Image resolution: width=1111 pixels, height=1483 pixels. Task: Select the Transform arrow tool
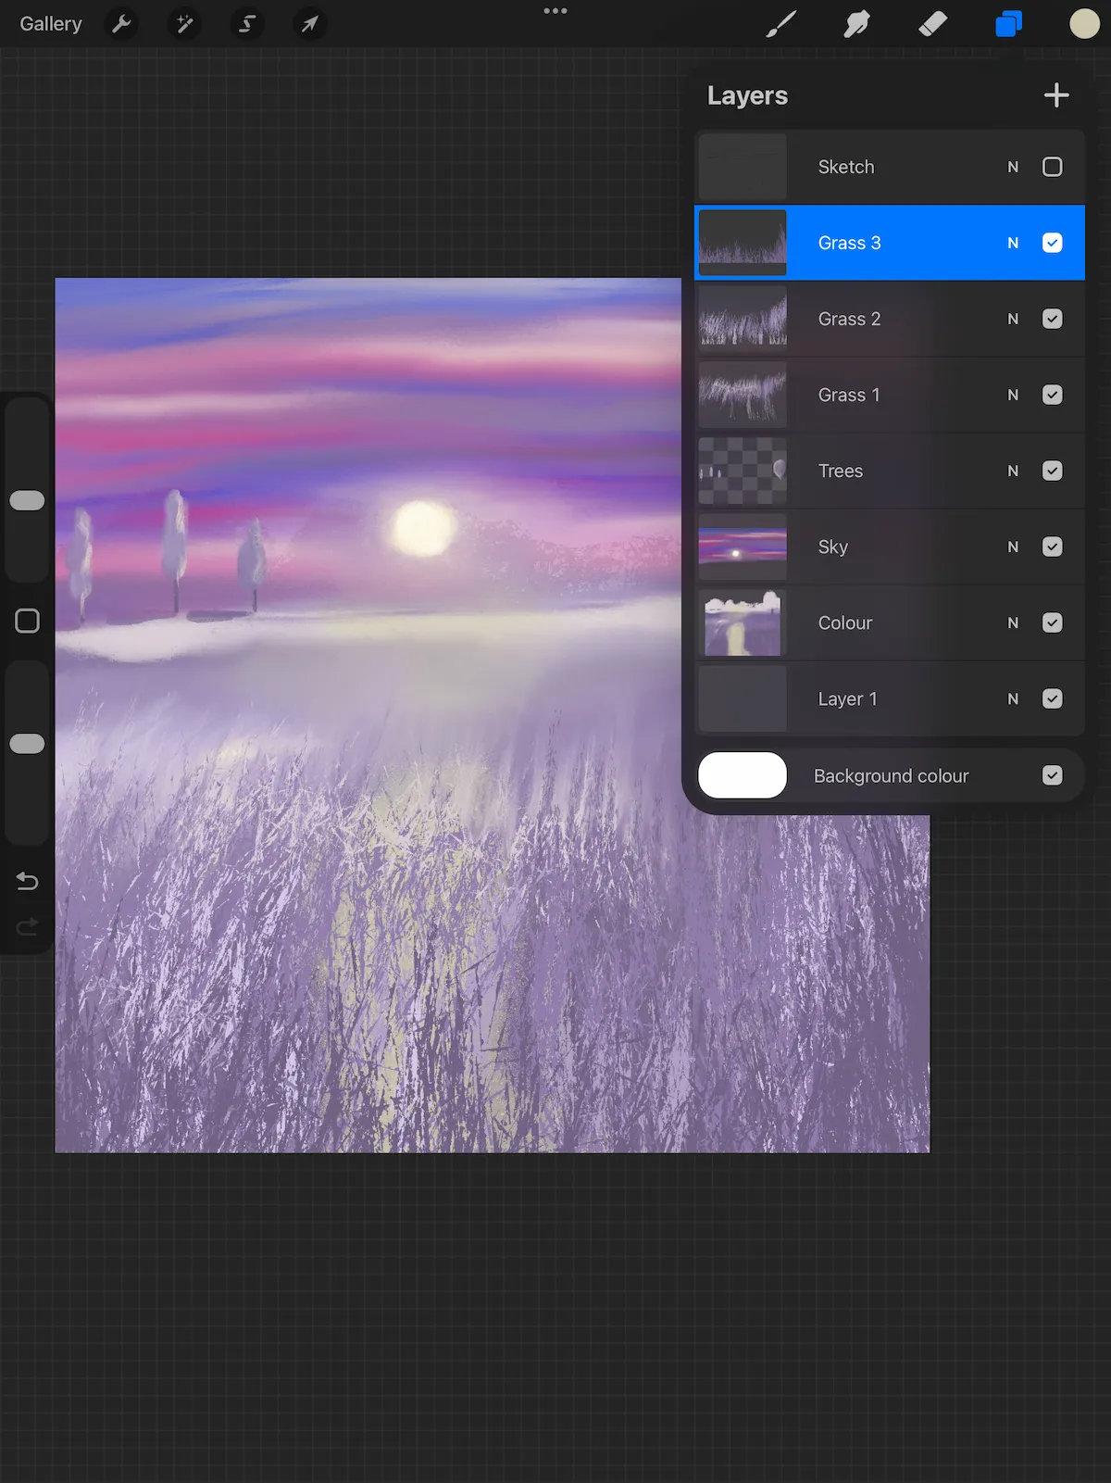click(x=309, y=24)
